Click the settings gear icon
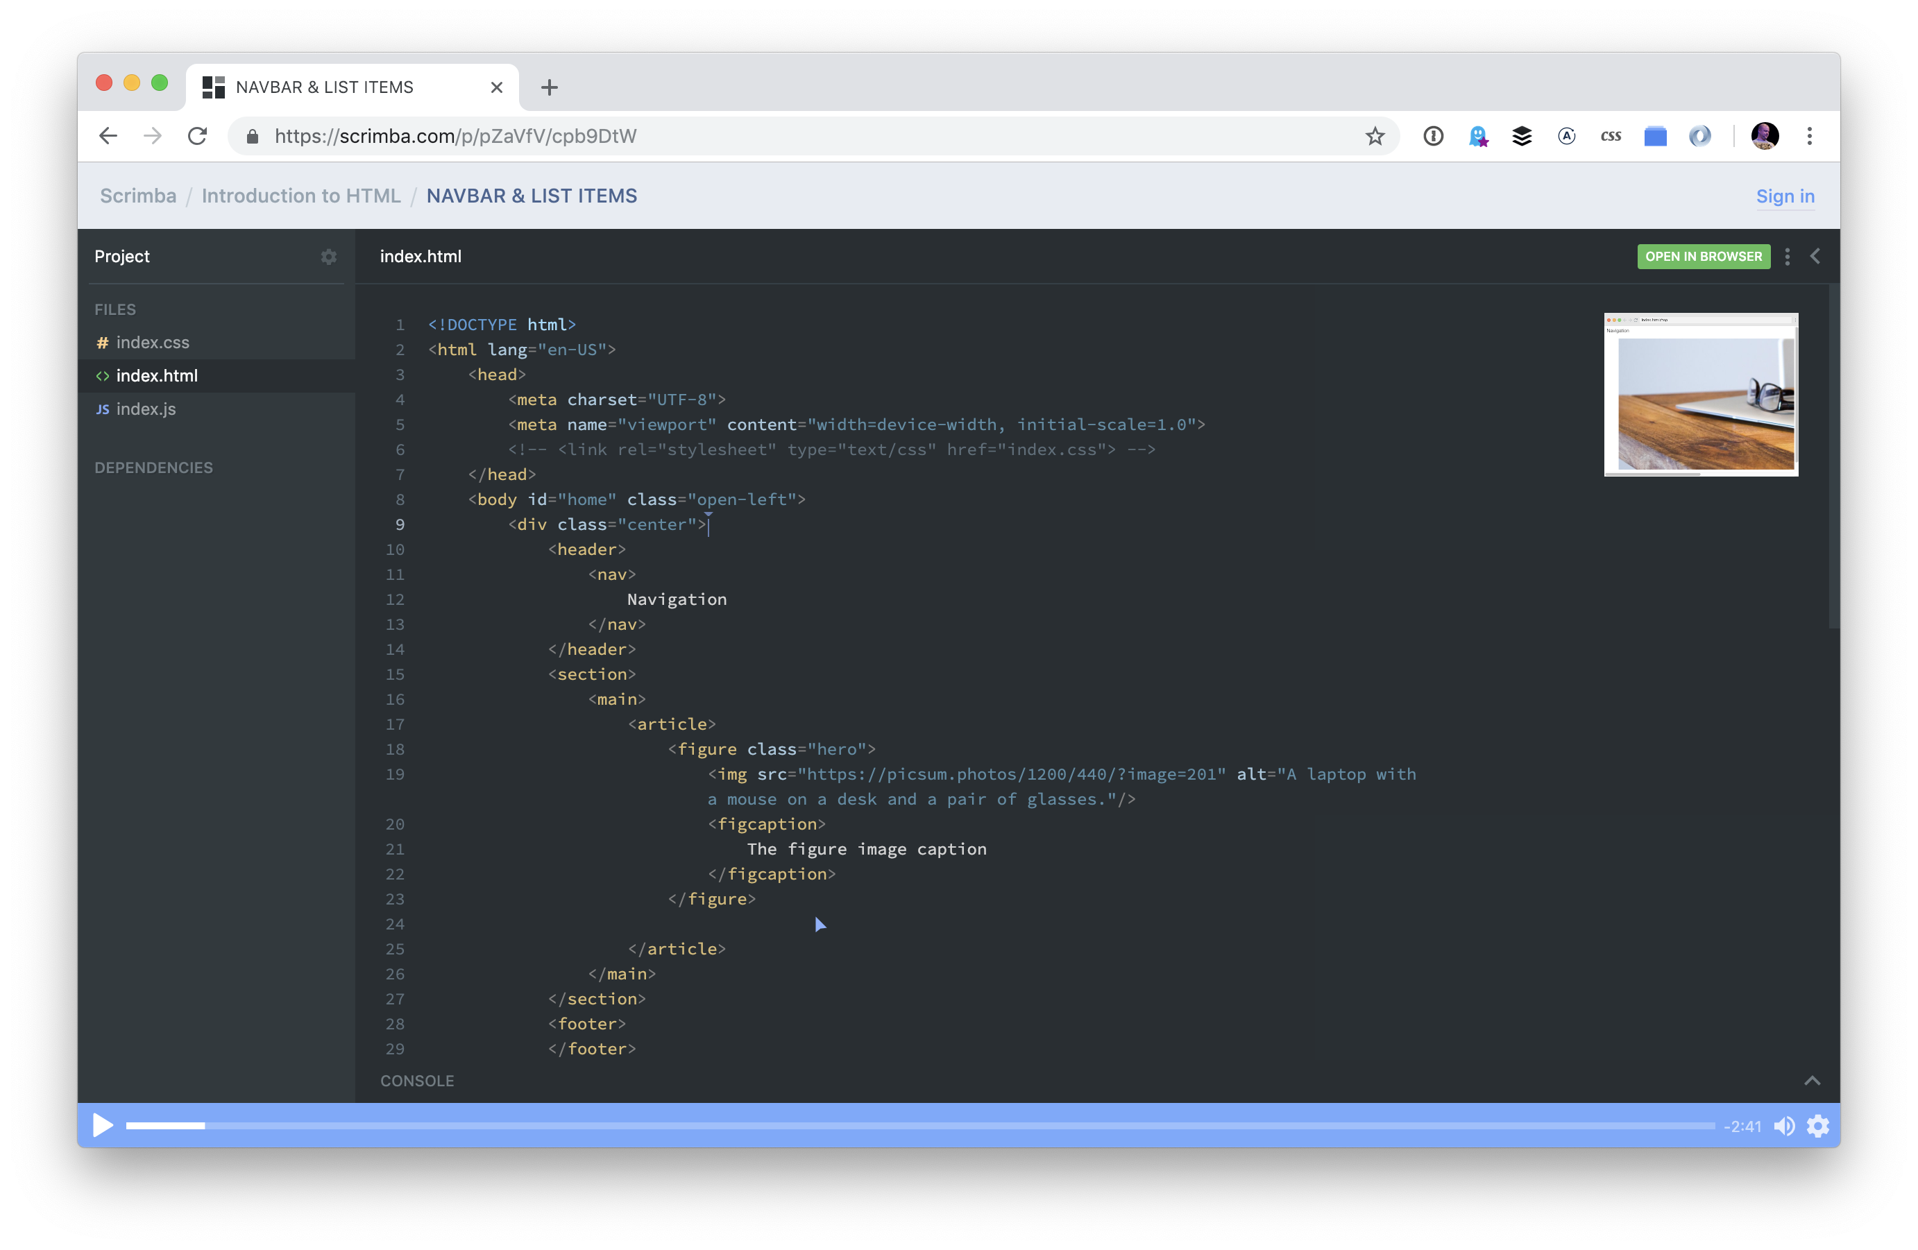 click(x=1819, y=1126)
